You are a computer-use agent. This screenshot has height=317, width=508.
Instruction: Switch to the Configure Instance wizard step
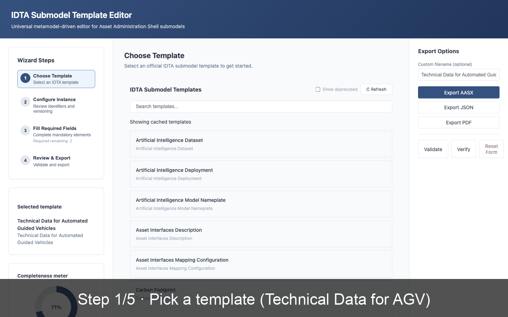coord(56,105)
